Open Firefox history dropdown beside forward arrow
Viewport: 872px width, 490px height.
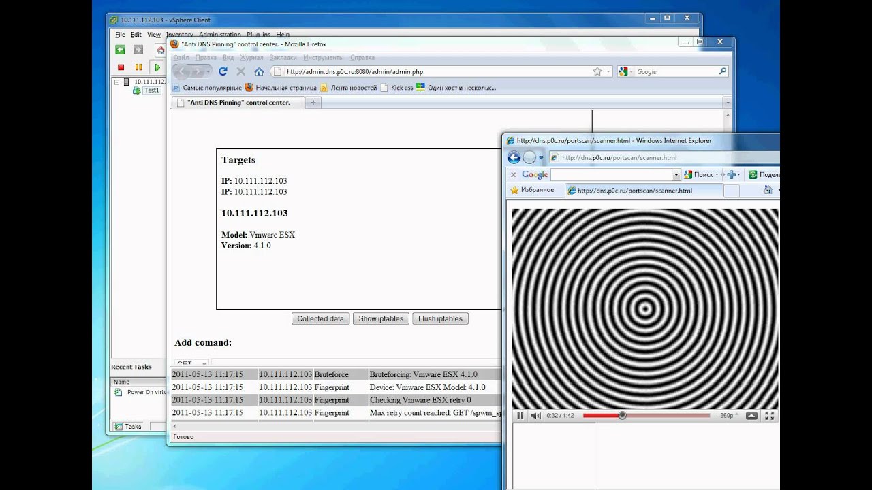coord(208,71)
